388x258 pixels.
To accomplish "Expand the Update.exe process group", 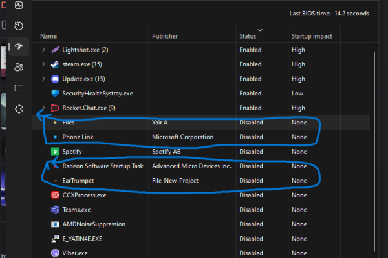I will click(x=43, y=79).
